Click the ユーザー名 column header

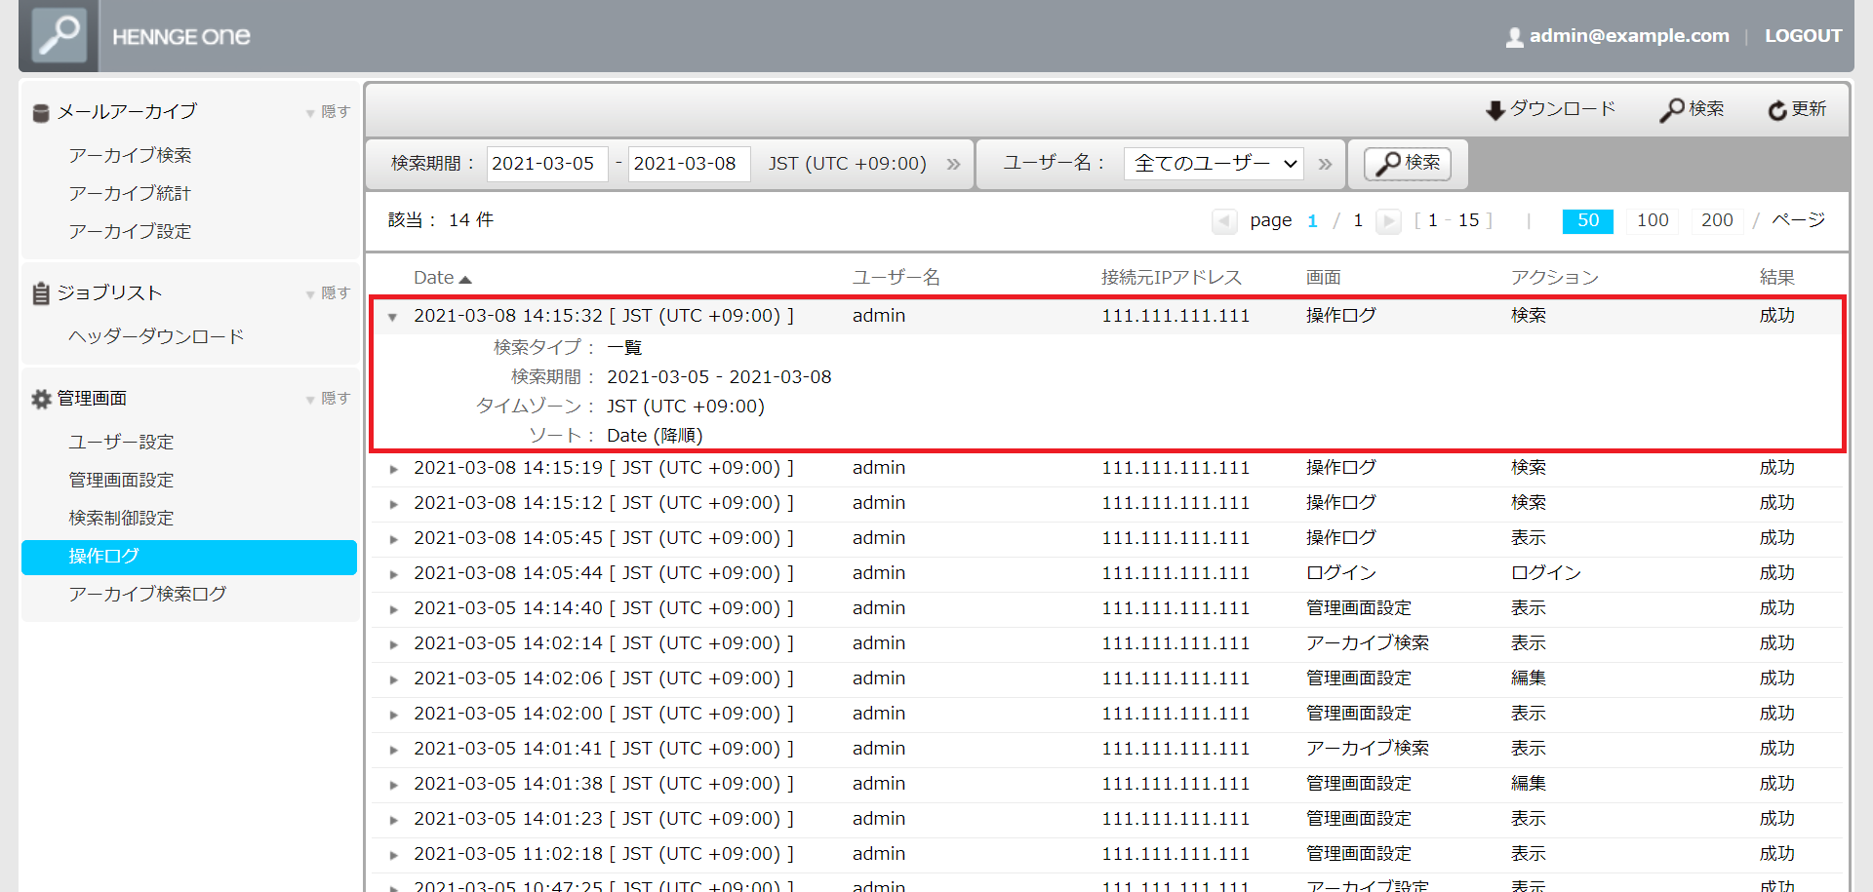point(896,278)
